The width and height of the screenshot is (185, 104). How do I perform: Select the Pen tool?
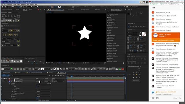[x=21, y=7]
